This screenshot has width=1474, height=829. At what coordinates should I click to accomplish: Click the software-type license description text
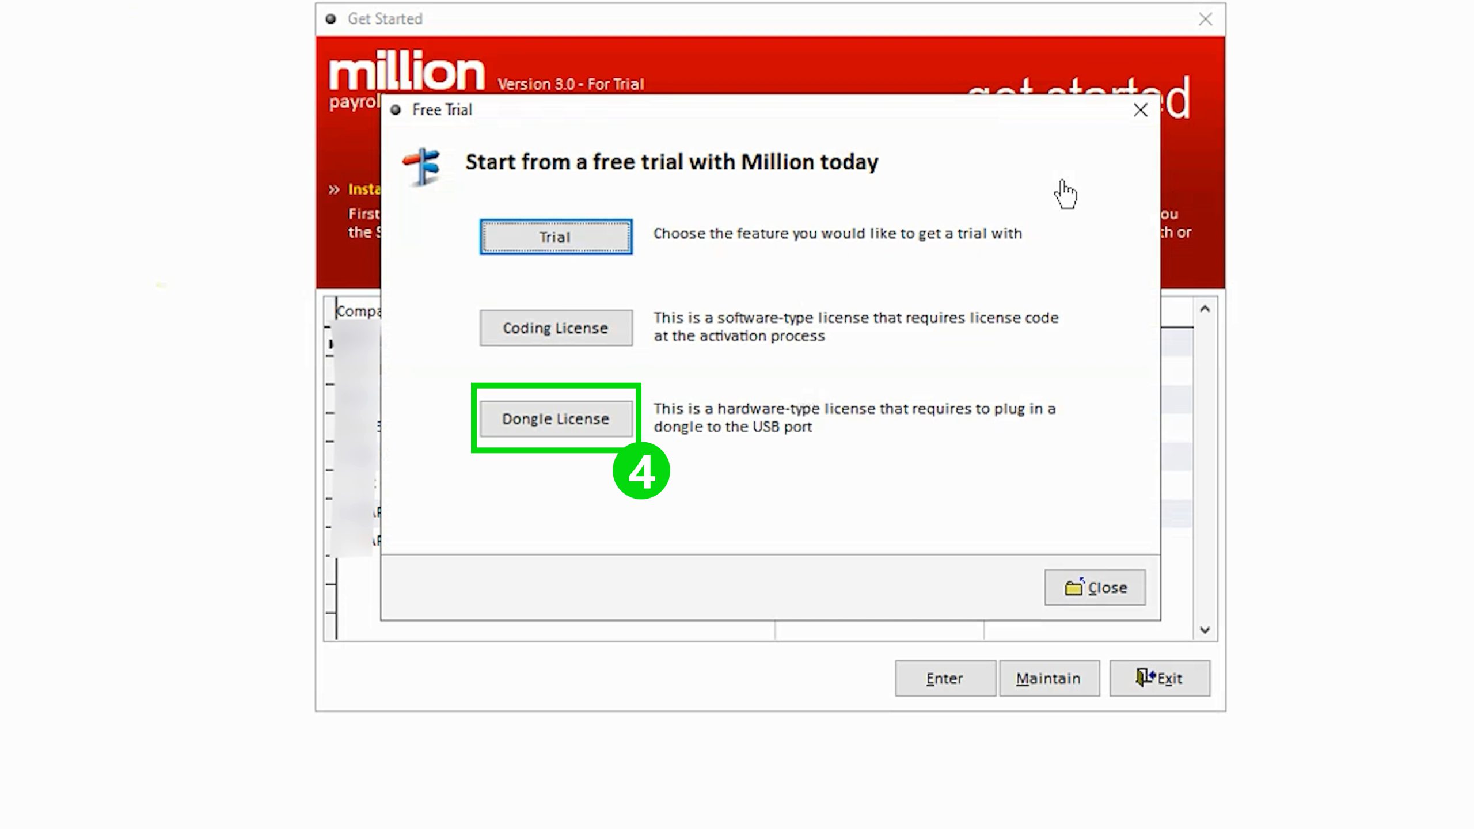click(856, 326)
